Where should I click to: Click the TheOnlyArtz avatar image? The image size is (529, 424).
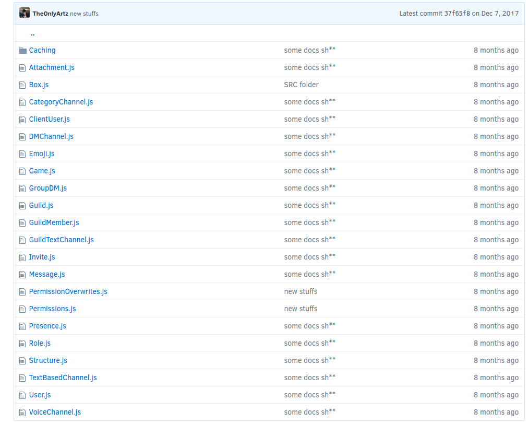(x=25, y=13)
